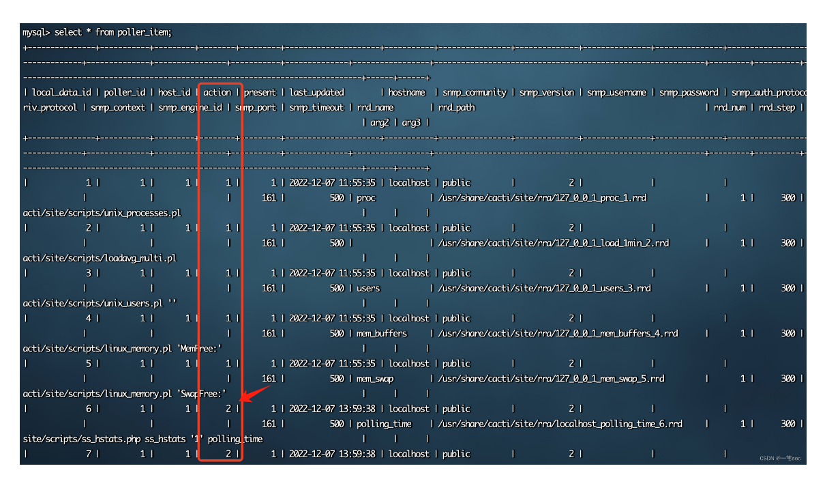Select the "local_data_id" column header
The height and width of the screenshot is (477, 825).
coord(61,92)
